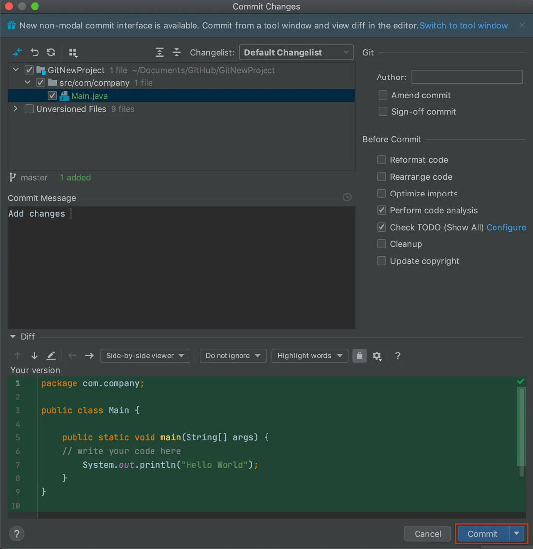Enable the Cleanup checkbox

pyautogui.click(x=381, y=244)
